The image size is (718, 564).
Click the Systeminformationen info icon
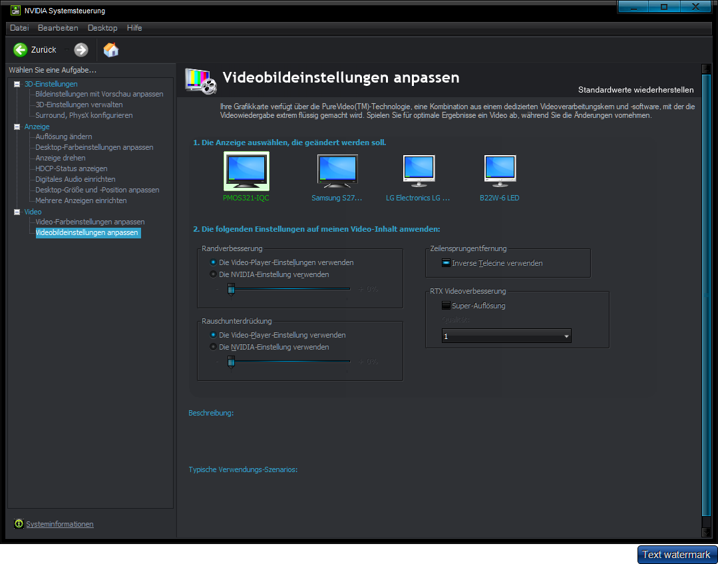[x=19, y=523]
